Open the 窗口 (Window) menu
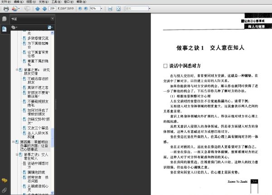The image size is (272, 195). pyautogui.click(x=69, y=2)
